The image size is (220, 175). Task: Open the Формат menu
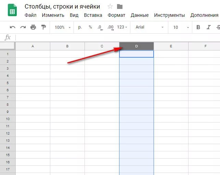pos(116,15)
